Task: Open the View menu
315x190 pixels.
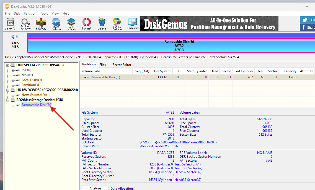Action: [55, 14]
